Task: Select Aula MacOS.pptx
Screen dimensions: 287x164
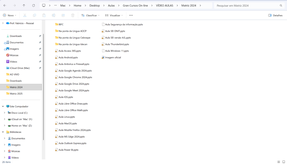Action: [66, 123]
